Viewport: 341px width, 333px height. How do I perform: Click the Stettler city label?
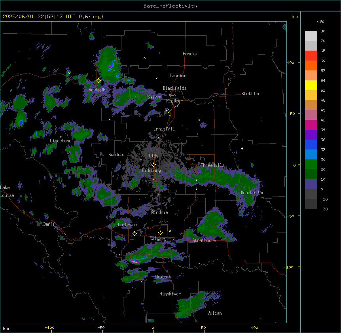[251, 94]
